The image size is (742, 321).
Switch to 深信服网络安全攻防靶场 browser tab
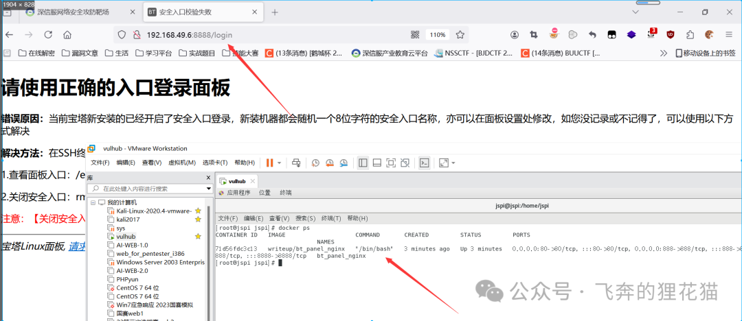click(x=74, y=12)
